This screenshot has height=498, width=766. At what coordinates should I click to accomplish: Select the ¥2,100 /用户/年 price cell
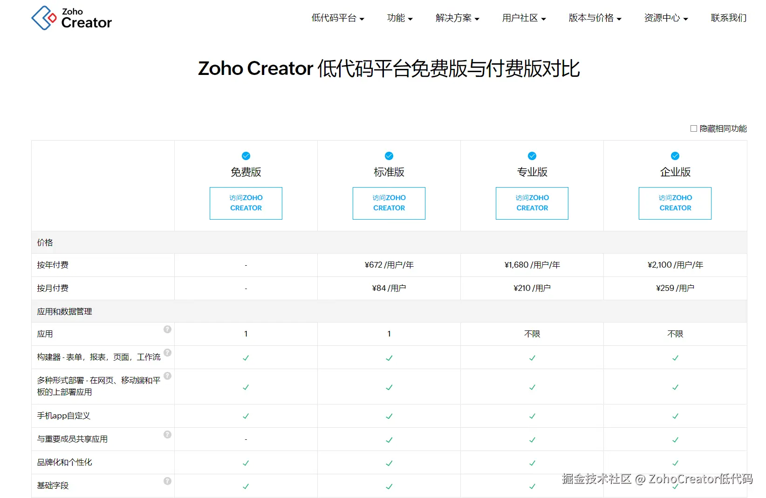pyautogui.click(x=675, y=265)
